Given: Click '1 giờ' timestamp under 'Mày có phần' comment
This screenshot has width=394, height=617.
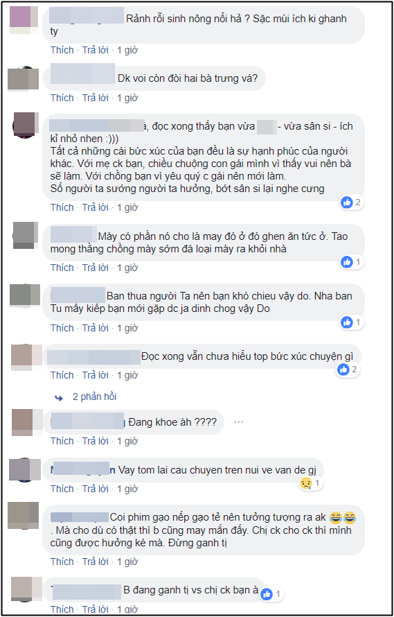Looking at the screenshot, I should click(127, 268).
